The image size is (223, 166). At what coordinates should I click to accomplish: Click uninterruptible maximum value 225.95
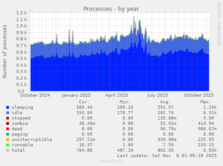click(x=206, y=140)
